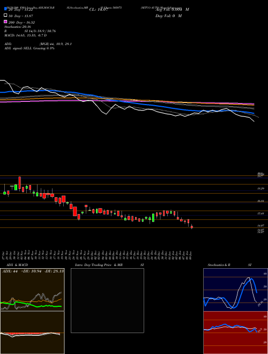Viewport: 268px width, 354px height.
Task: Click the tall red candlestick at 31 Oct
Action: point(20,183)
